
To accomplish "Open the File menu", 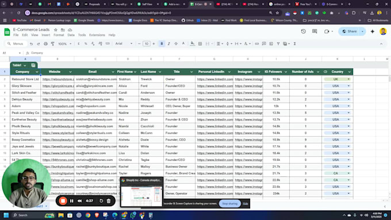I will coord(16,35).
